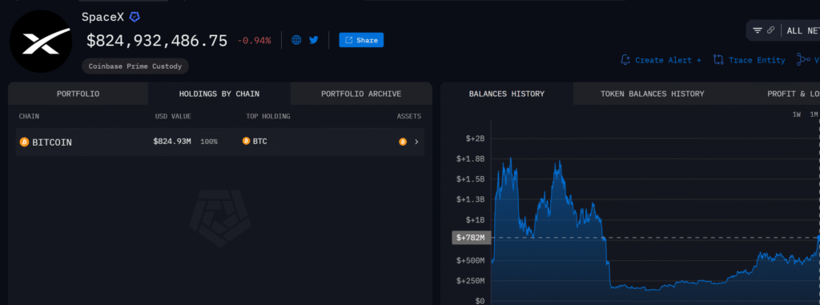Select the 1M chart range
This screenshot has height=305, width=820.
(814, 114)
